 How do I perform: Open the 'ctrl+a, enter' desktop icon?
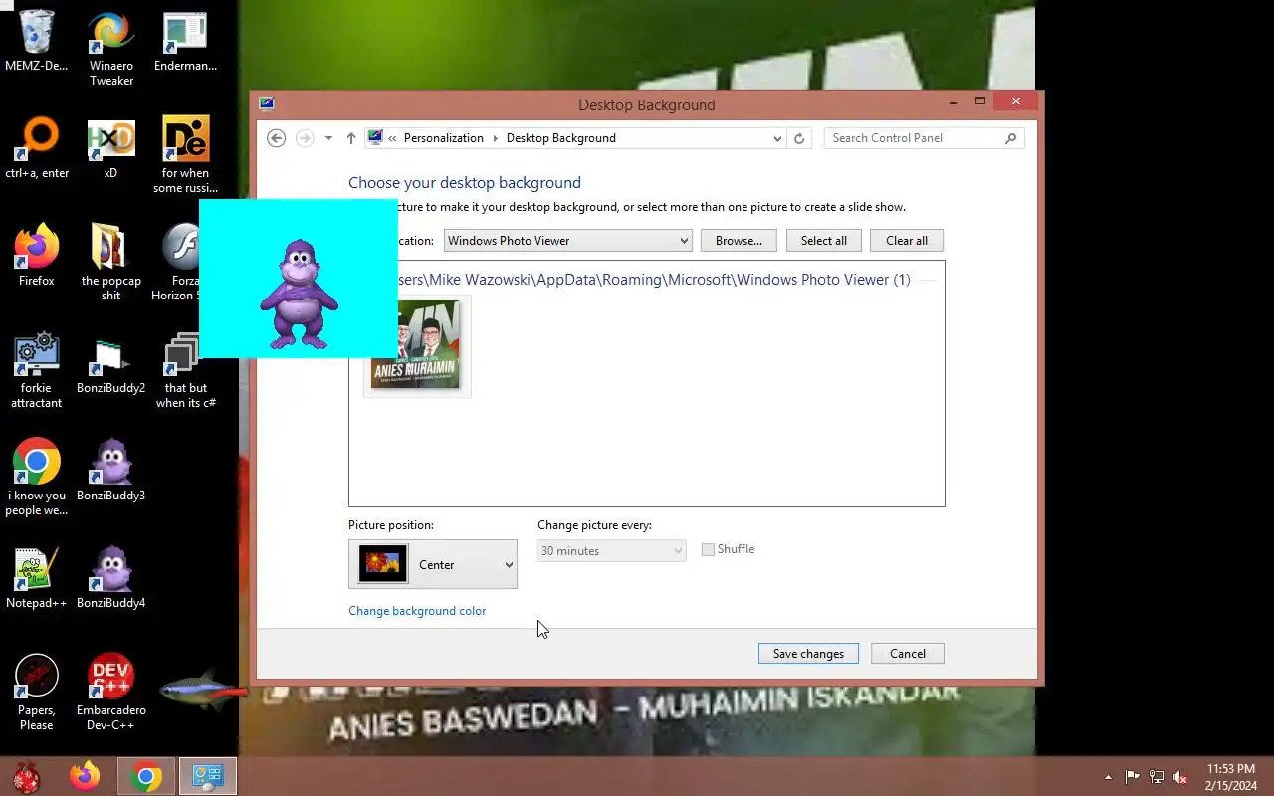(37, 149)
